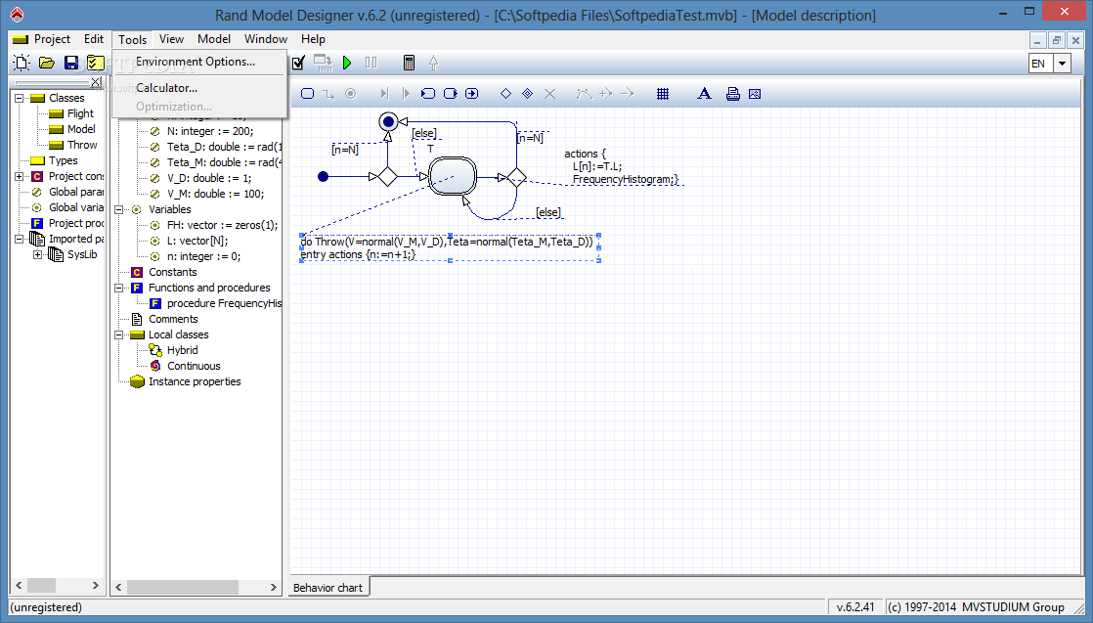The height and width of the screenshot is (623, 1093).
Task: Run the model with the green play button
Action: 347,63
